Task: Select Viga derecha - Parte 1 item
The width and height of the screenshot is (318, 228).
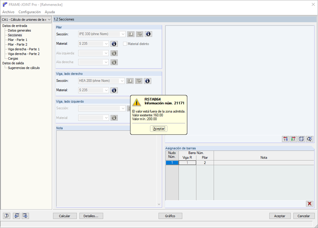Action: point(24,49)
